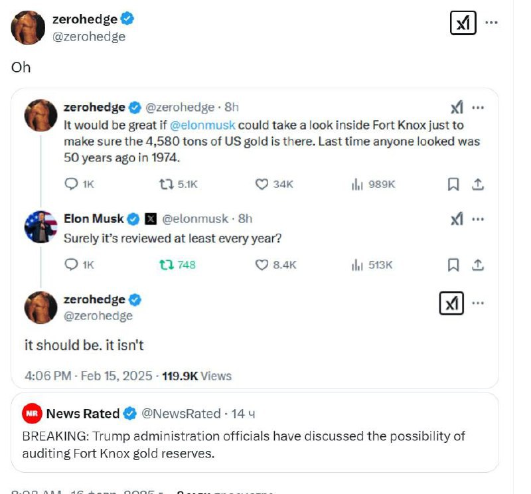Open the News Rated profile name
The height and width of the screenshot is (494, 531).
[83, 414]
